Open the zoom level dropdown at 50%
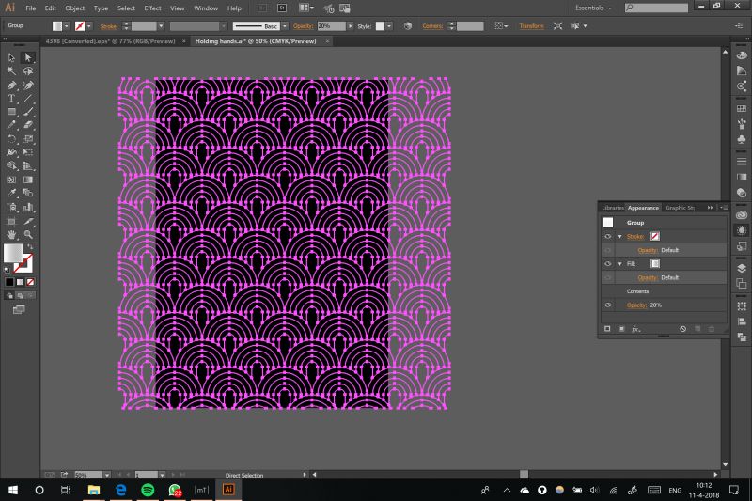 point(106,475)
